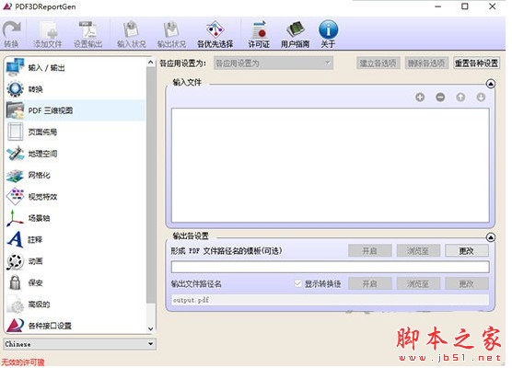Viewport: 512px width, 368px height.
Task: Click the 无效的许可证 status text
Action: point(23,362)
